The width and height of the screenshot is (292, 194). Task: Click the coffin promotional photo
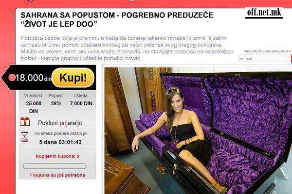198,130
